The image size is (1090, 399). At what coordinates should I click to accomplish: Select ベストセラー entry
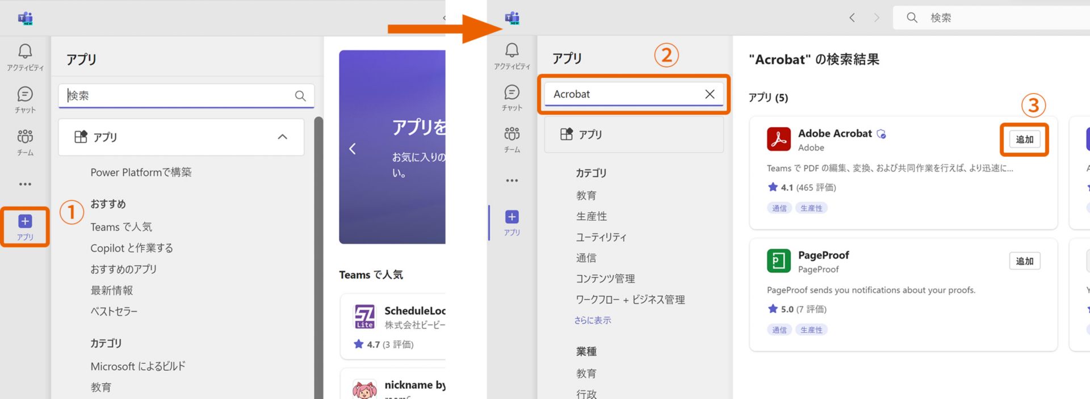(114, 311)
